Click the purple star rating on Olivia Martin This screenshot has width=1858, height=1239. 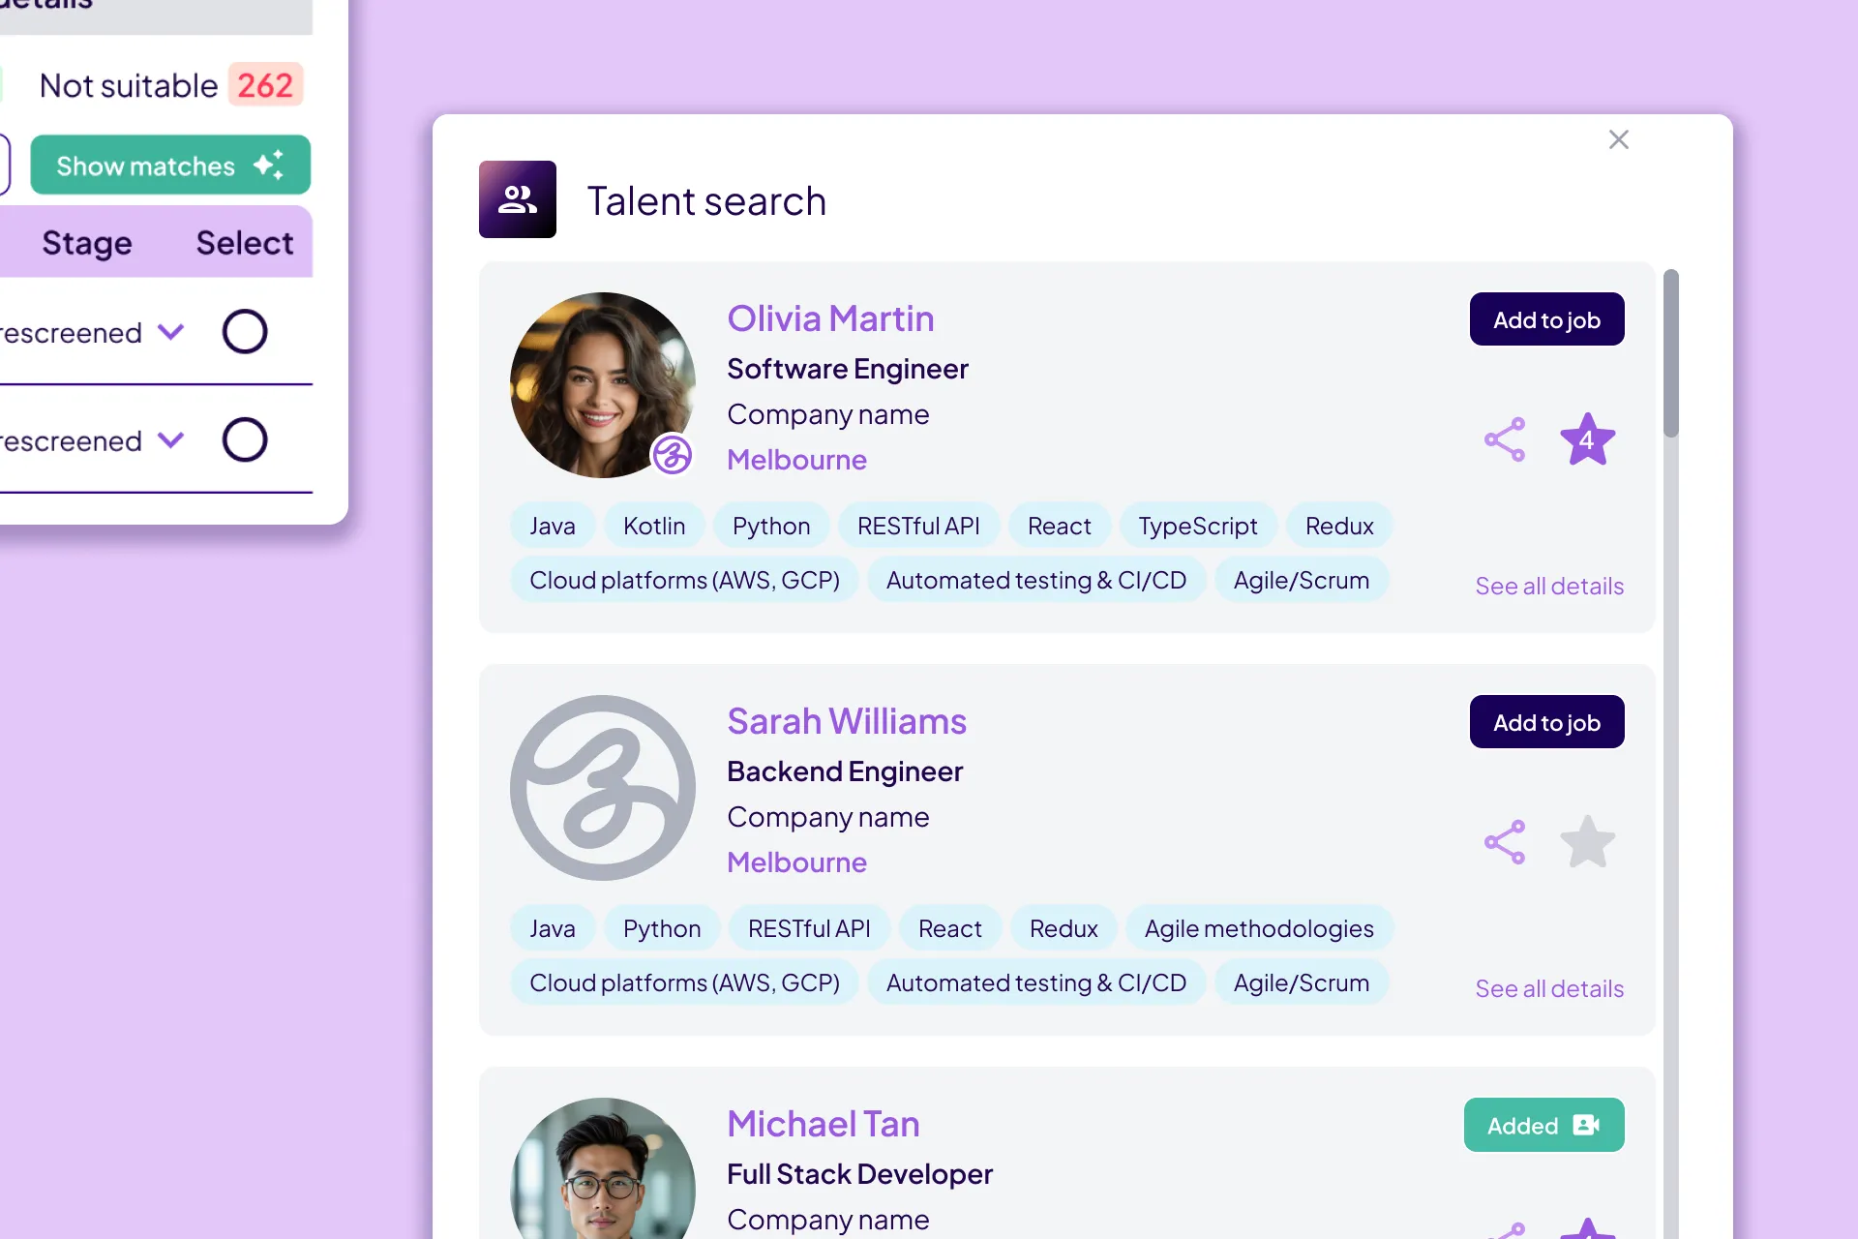(1587, 439)
